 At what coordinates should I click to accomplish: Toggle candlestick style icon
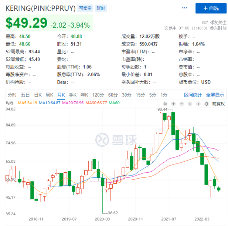click(206, 104)
